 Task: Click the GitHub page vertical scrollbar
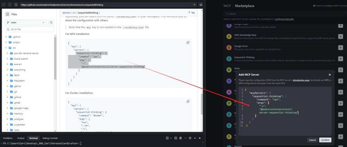[x=202, y=104]
